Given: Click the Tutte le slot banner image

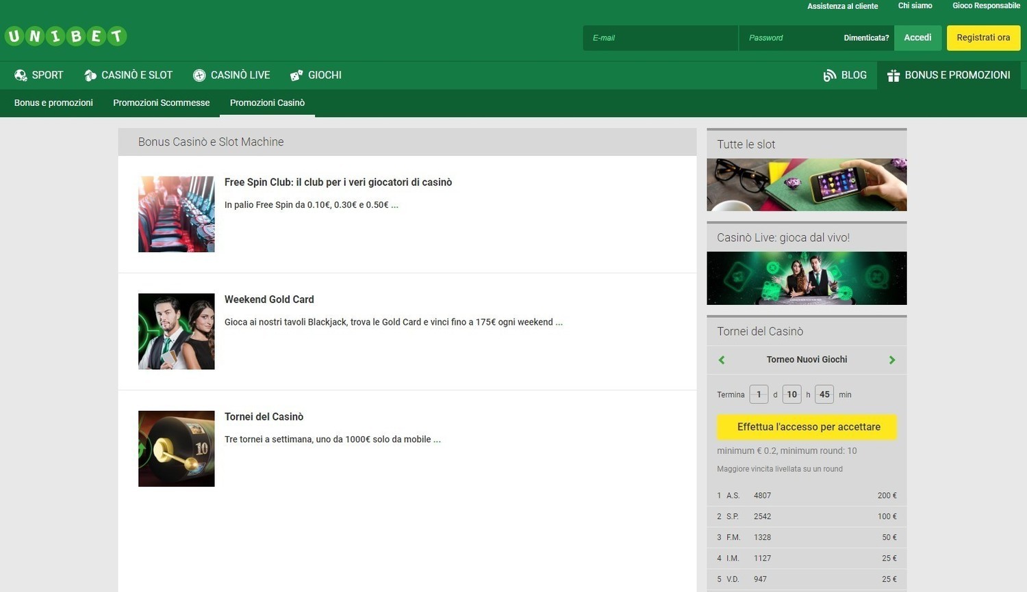Looking at the screenshot, I should [807, 185].
